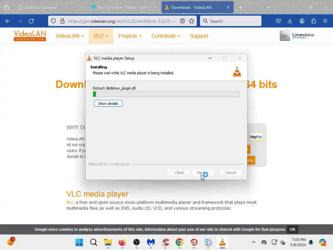Viewport: 333px width, 250px height.
Task: Open the Limestone Networks sponsor logo
Action: point(297,35)
